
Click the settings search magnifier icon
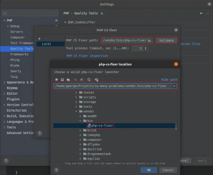5,13
